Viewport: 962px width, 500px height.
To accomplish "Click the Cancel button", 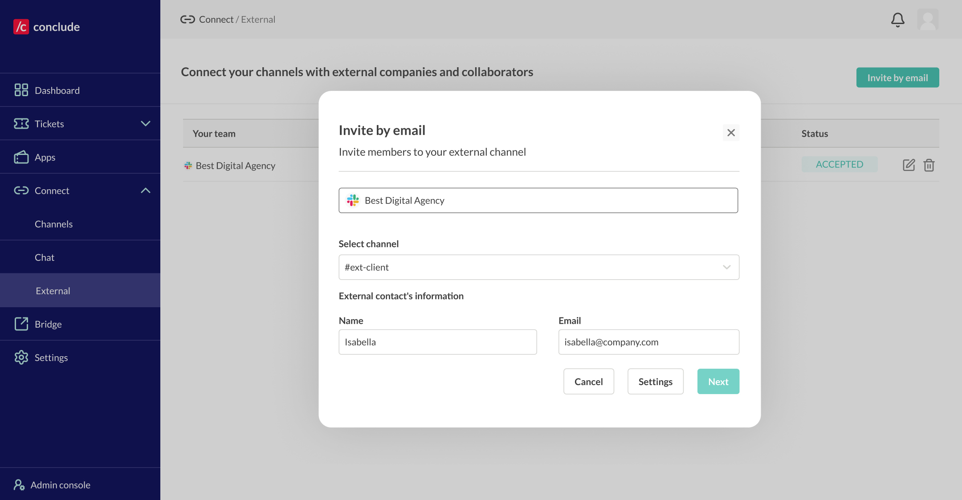I will 588,381.
